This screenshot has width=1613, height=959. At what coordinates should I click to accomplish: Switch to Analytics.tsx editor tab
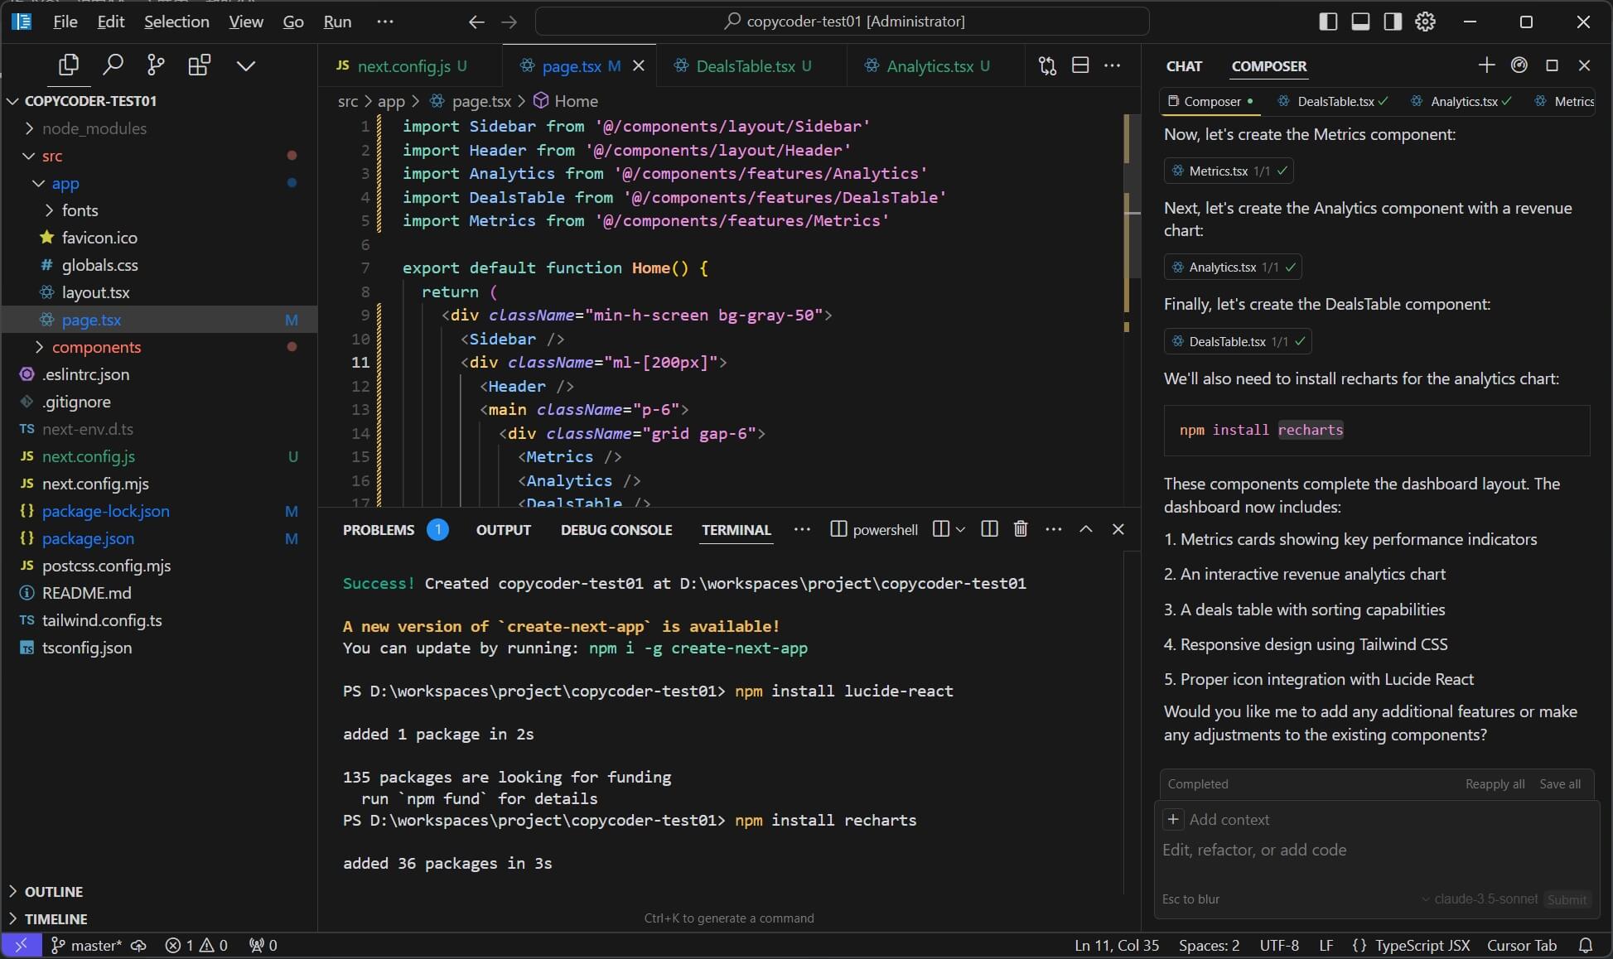[937, 65]
